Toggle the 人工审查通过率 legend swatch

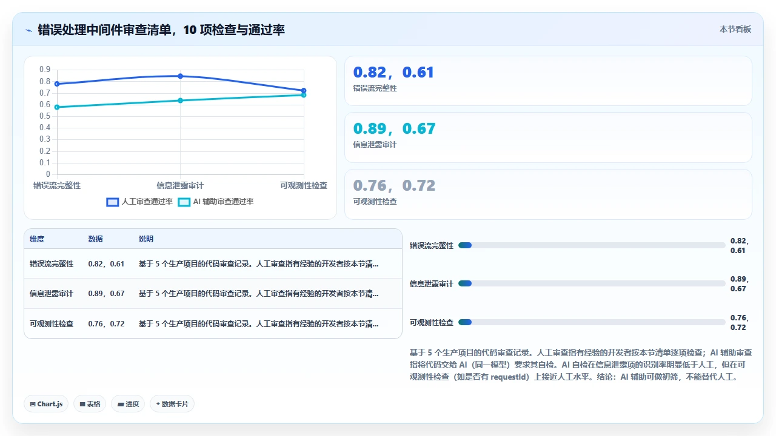coord(112,202)
